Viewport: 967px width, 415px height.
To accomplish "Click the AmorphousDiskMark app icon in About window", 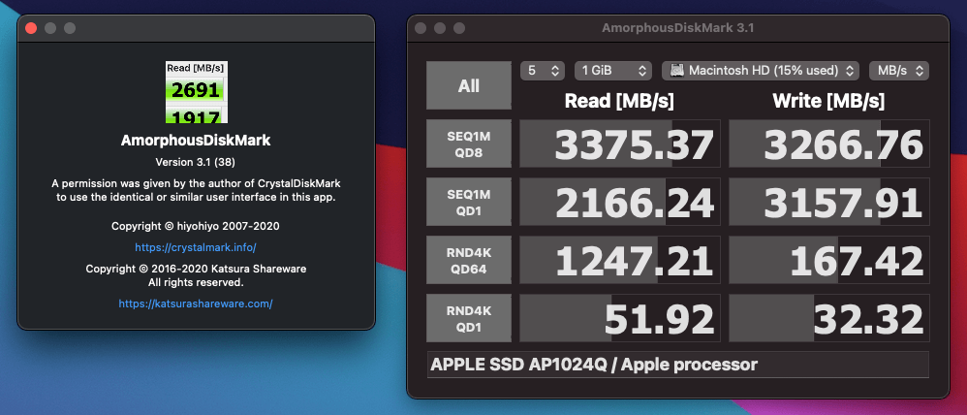I will point(196,91).
